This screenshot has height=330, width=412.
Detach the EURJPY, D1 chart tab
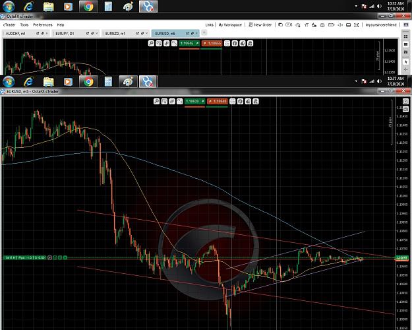pyautogui.click(x=88, y=34)
